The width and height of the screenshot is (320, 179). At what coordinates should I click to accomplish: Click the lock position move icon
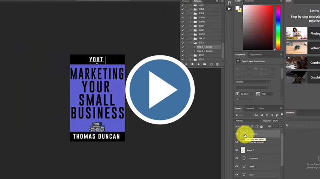click(252, 126)
